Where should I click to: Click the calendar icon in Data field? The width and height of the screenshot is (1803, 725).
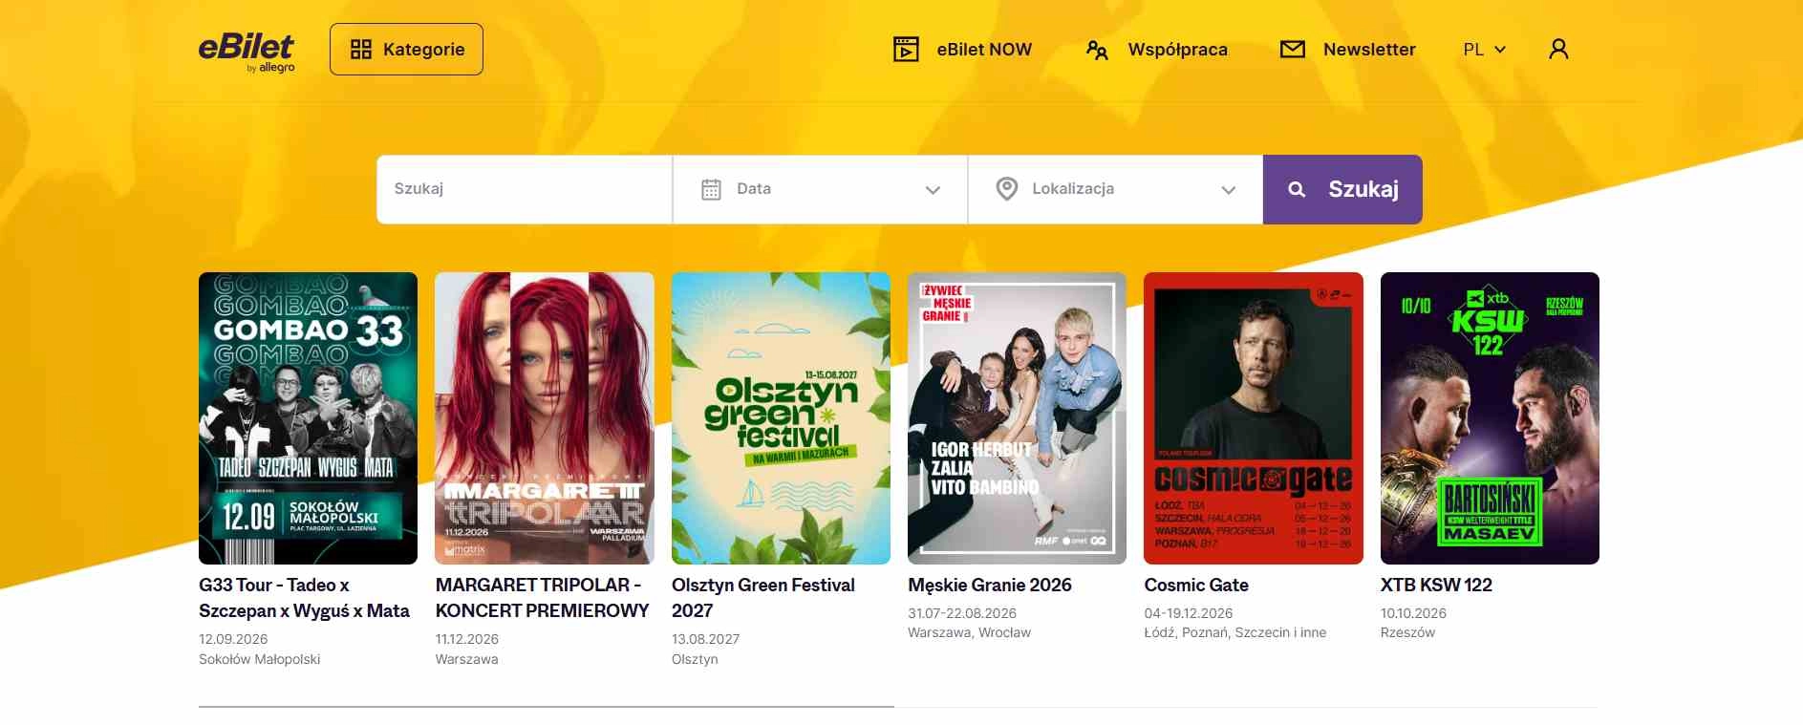(711, 189)
